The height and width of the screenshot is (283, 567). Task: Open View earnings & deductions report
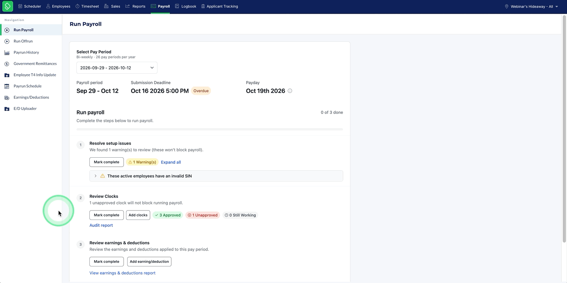[x=122, y=273]
